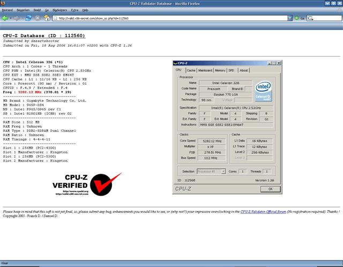Screen dimensions: 343x267
Task: Click the 'MB Brand : Gigabyte Technology' line
Action: pos(44,101)
